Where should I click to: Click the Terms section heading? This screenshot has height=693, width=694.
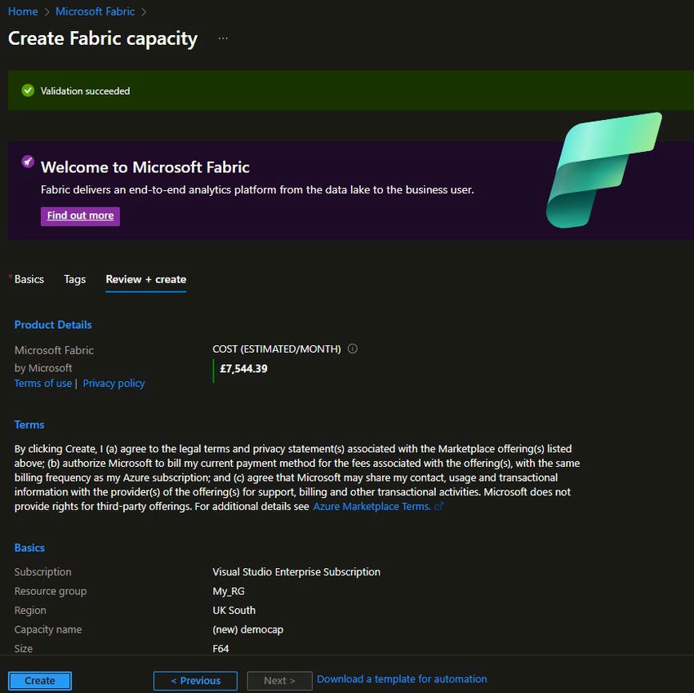[29, 424]
